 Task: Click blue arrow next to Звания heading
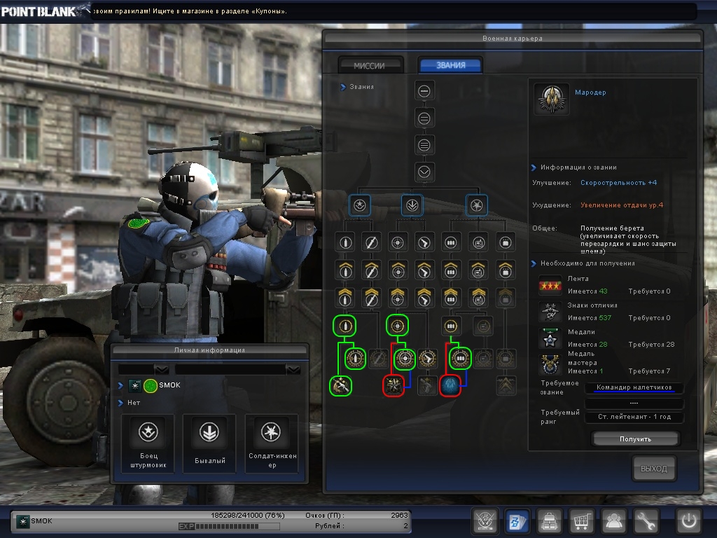coord(343,87)
